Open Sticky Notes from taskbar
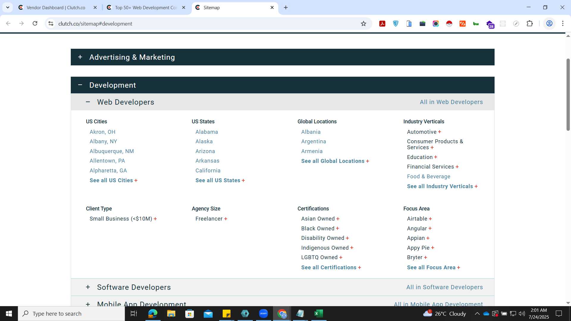571x321 pixels. 227,314
